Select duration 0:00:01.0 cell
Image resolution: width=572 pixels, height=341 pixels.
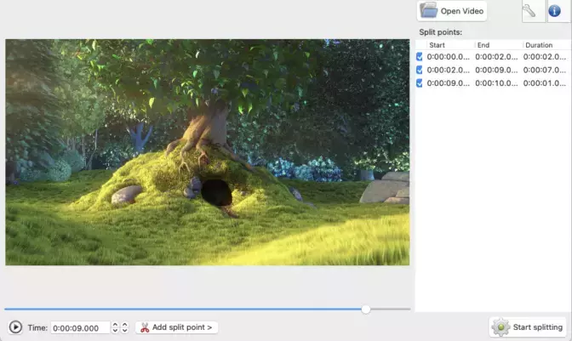tap(544, 83)
